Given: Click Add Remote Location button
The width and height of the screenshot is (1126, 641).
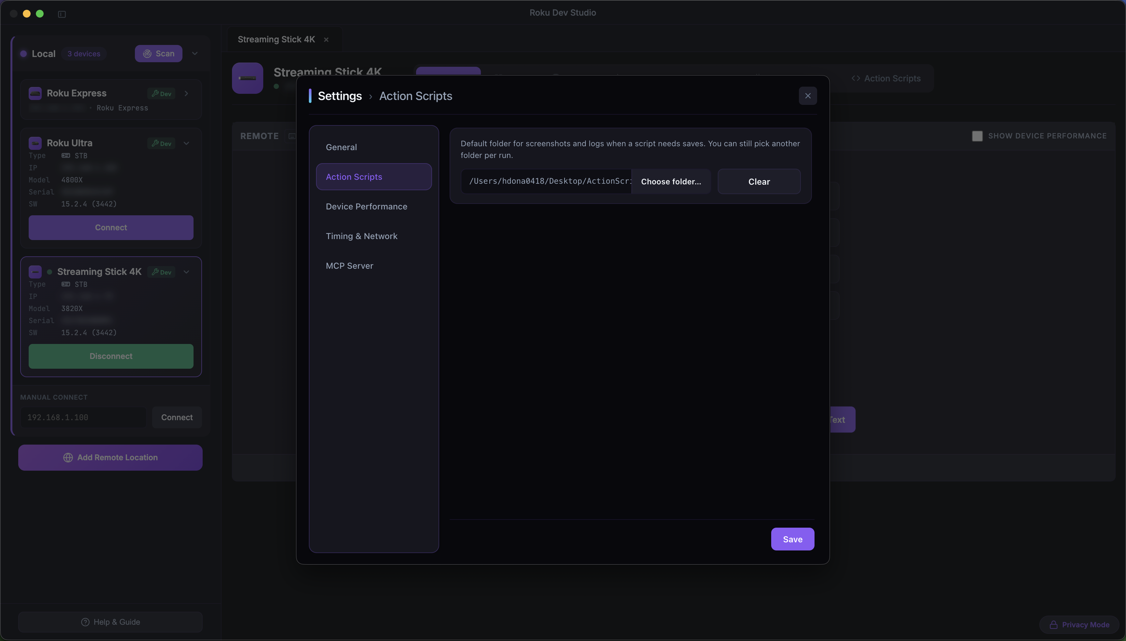Looking at the screenshot, I should coord(110,457).
